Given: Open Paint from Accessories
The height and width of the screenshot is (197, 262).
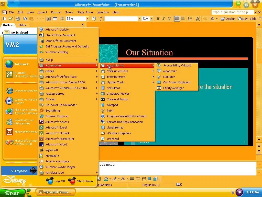Looking at the screenshot, I should click(127, 111).
